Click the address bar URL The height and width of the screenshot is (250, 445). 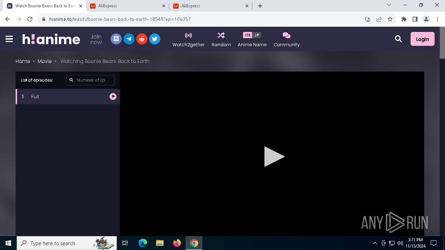[120, 19]
